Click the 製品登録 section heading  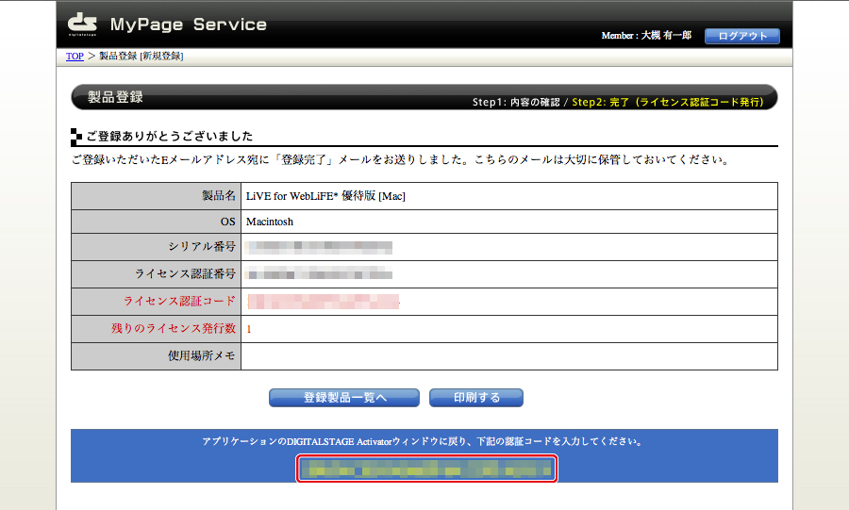tap(115, 97)
